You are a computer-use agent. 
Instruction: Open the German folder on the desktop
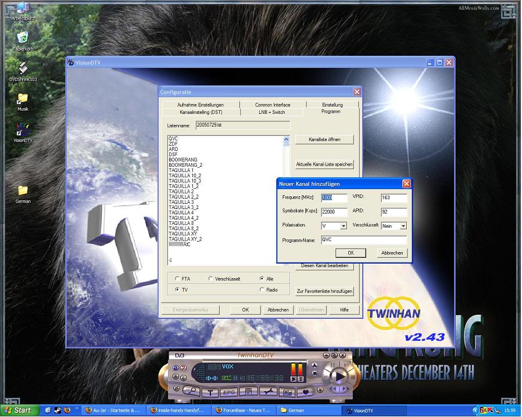[x=23, y=195]
